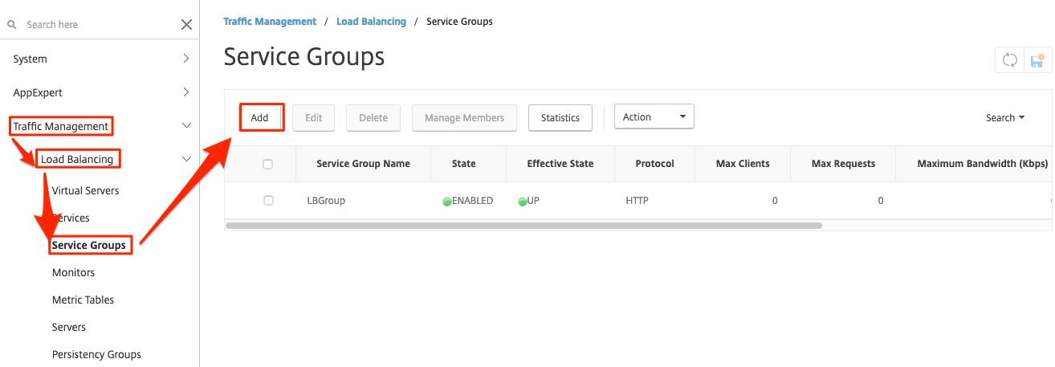Clear the sidebar search with X icon
This screenshot has width=1055, height=367.
(x=186, y=25)
